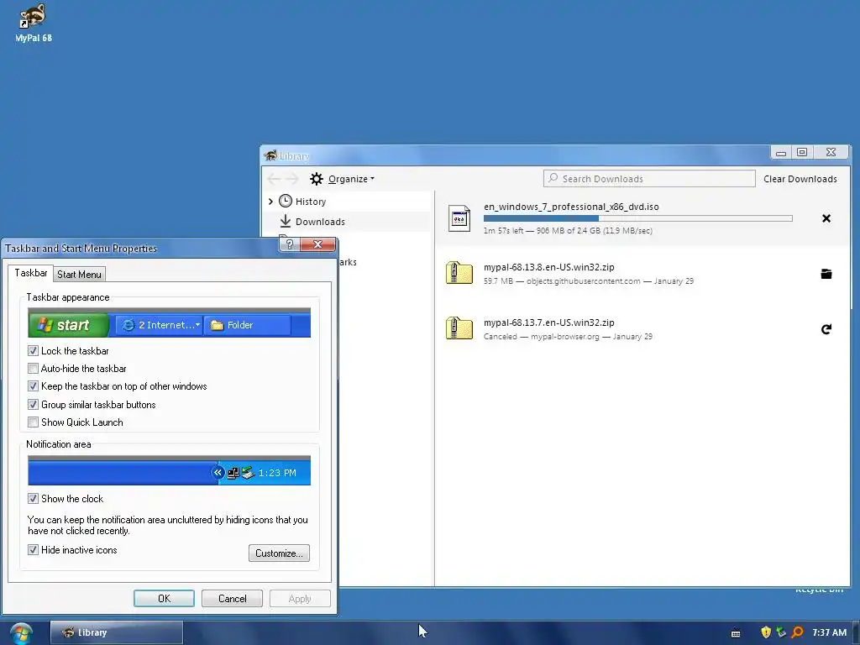The image size is (860, 645).
Task: Open containing folder for mypal-68.13.8 zip
Action: click(826, 274)
